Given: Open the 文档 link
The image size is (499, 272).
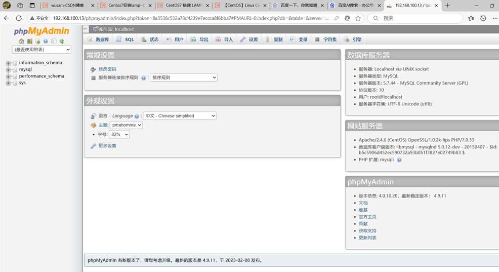Looking at the screenshot, I should coord(363,203).
